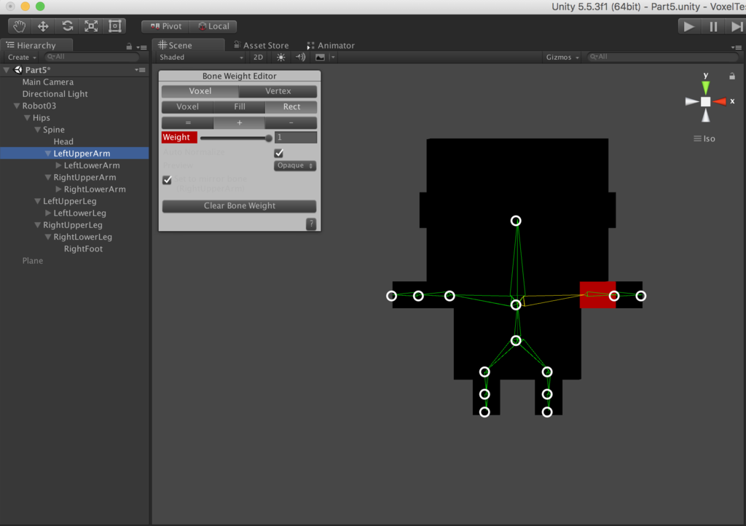Select the Rect Transform tool
746x526 pixels.
(114, 26)
